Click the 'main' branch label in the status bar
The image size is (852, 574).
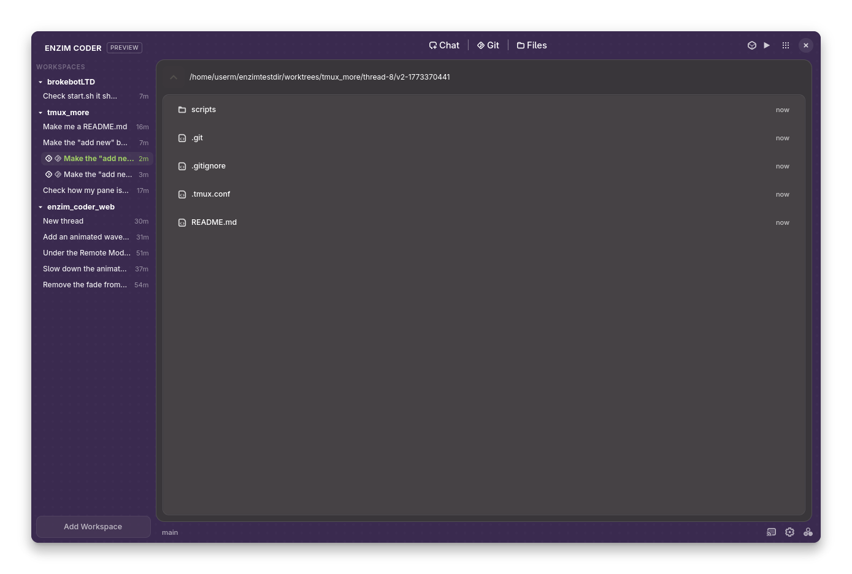coord(169,532)
